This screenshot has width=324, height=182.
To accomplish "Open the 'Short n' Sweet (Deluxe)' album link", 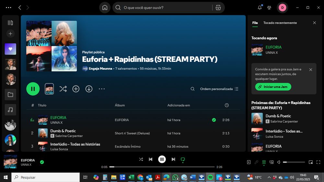I will click(x=132, y=133).
